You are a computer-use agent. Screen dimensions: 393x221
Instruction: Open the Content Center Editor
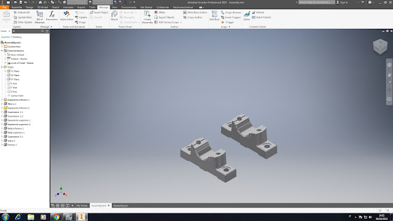point(247,15)
